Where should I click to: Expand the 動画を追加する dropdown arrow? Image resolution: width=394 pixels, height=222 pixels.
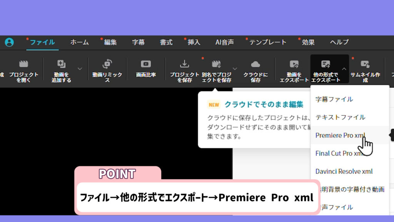pos(80,69)
